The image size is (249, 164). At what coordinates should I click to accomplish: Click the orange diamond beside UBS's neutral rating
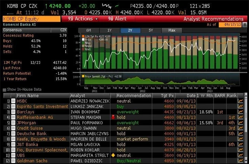[112, 155]
